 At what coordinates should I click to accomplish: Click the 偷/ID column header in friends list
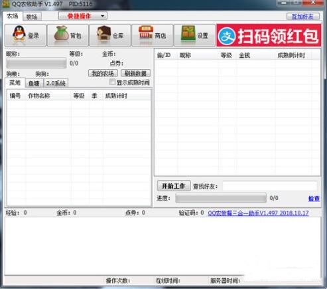point(166,55)
